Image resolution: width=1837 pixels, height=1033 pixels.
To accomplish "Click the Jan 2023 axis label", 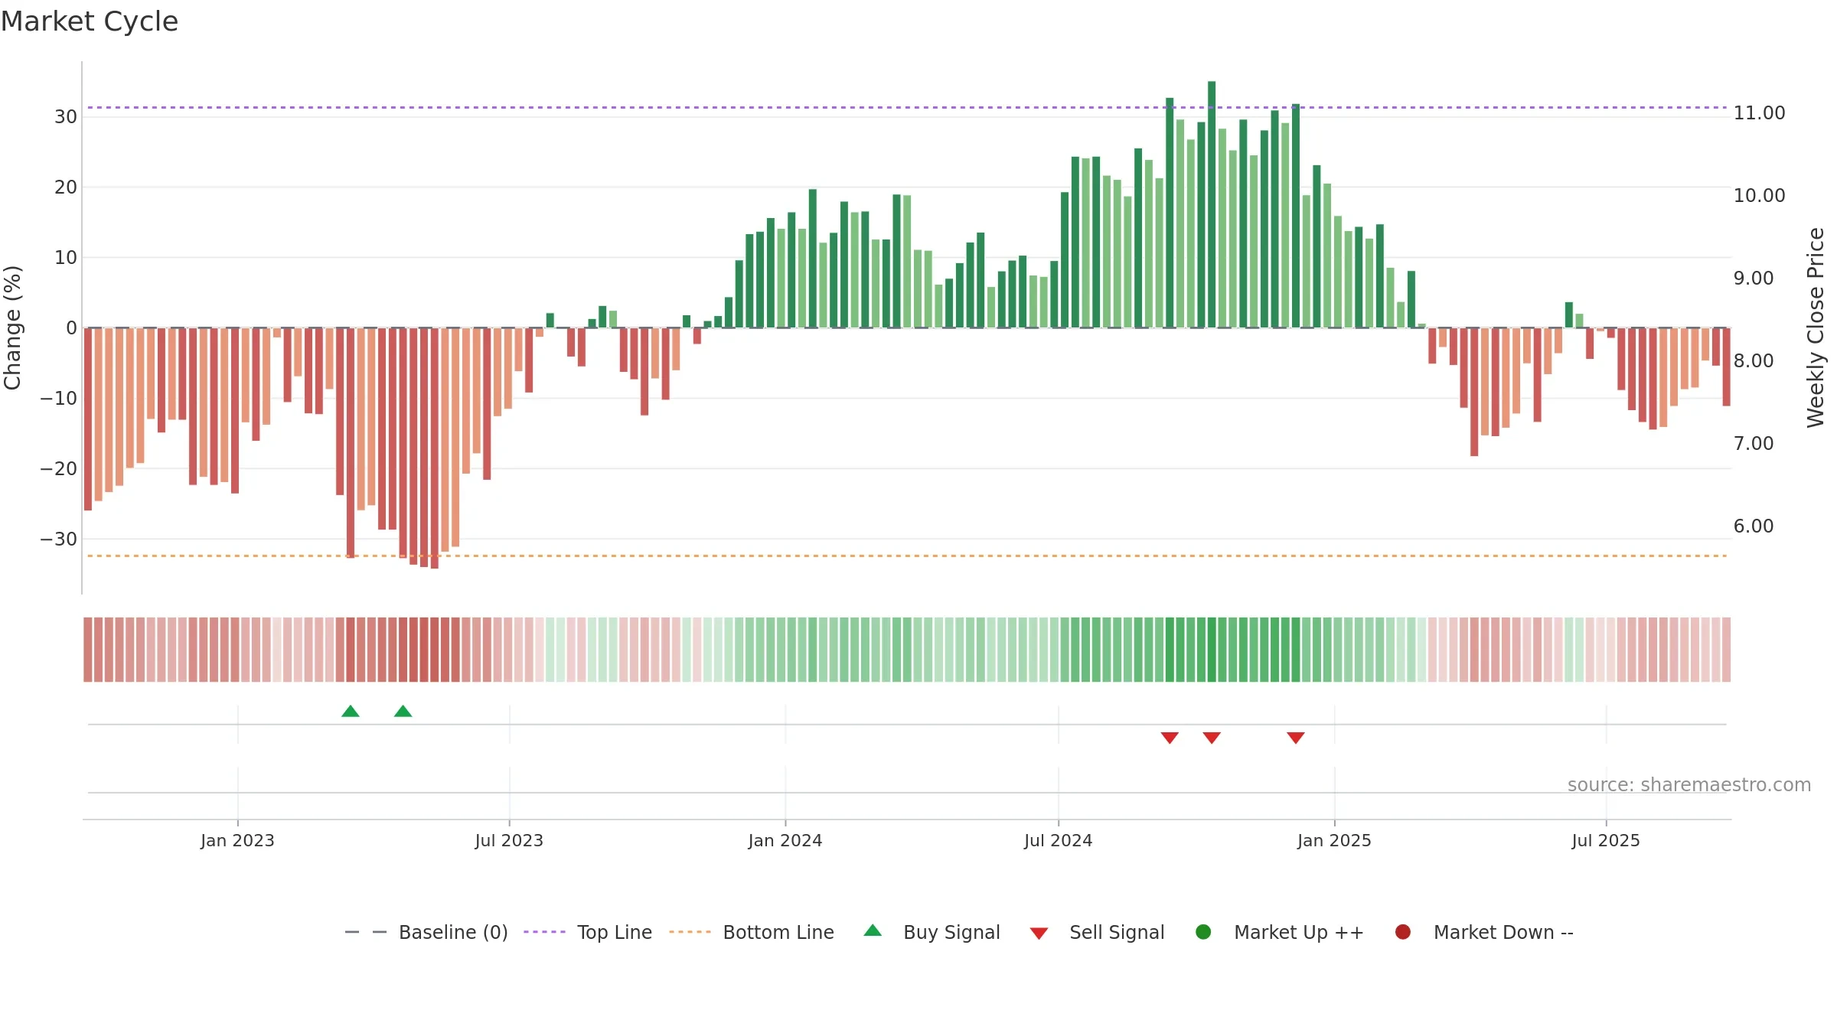I will click(237, 841).
